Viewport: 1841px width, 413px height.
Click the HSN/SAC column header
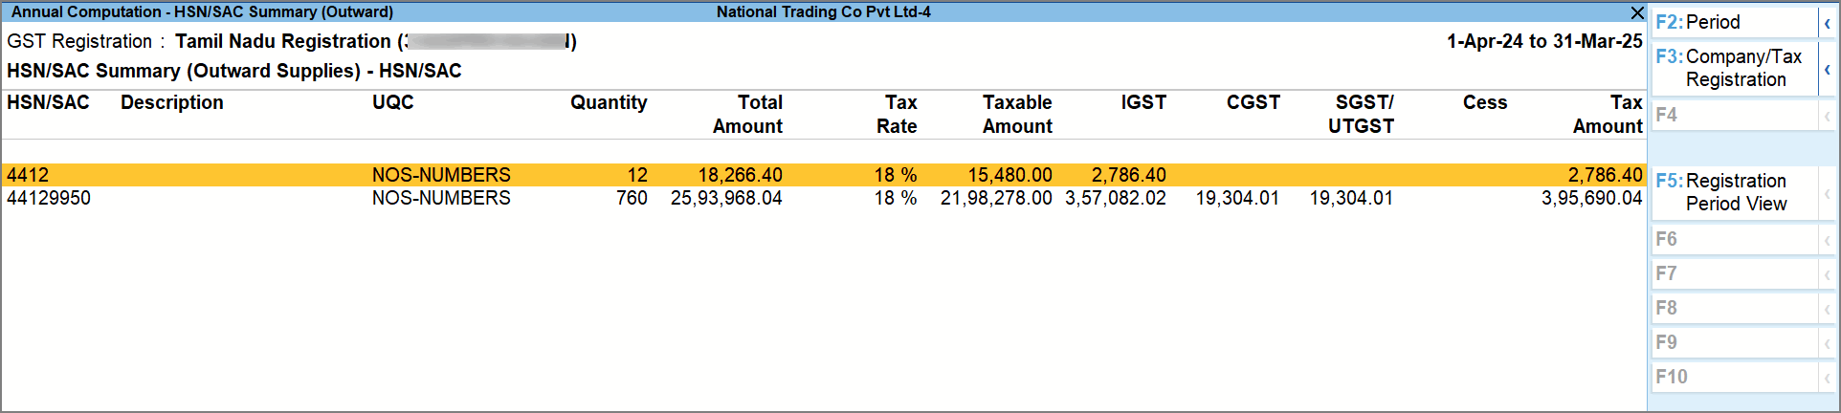pyautogui.click(x=48, y=102)
